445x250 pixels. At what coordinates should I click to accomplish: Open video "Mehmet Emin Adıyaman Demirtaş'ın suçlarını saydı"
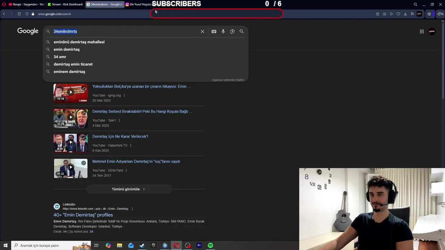click(136, 161)
